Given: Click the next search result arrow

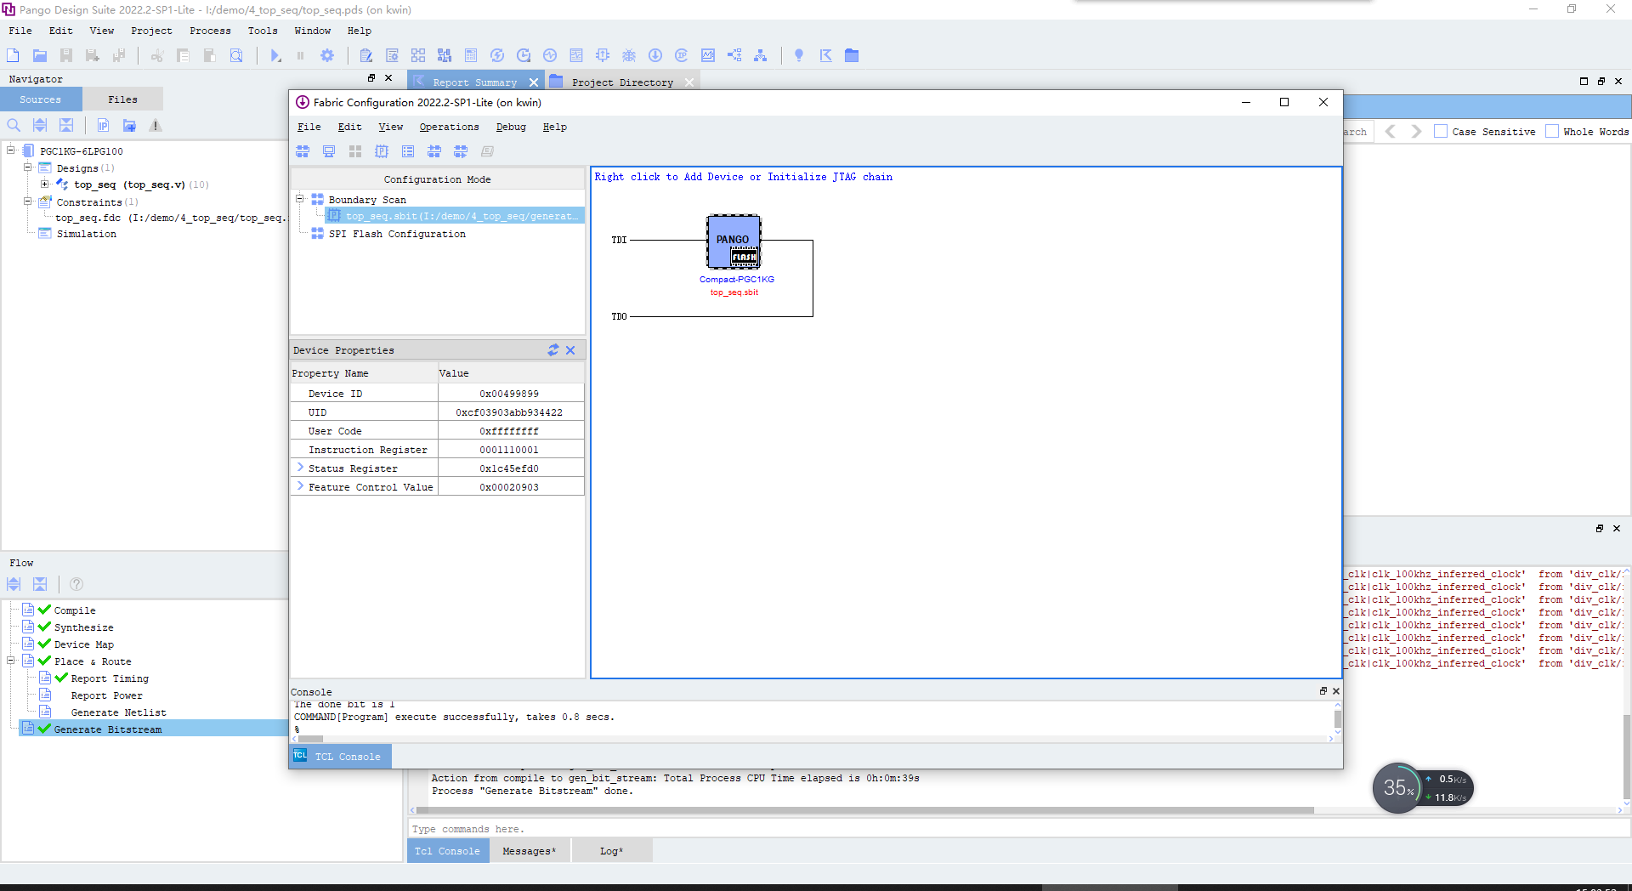Looking at the screenshot, I should [1416, 131].
